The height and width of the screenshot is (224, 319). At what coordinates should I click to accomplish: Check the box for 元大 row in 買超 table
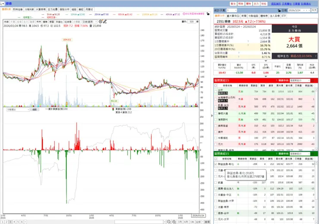tap(216, 144)
